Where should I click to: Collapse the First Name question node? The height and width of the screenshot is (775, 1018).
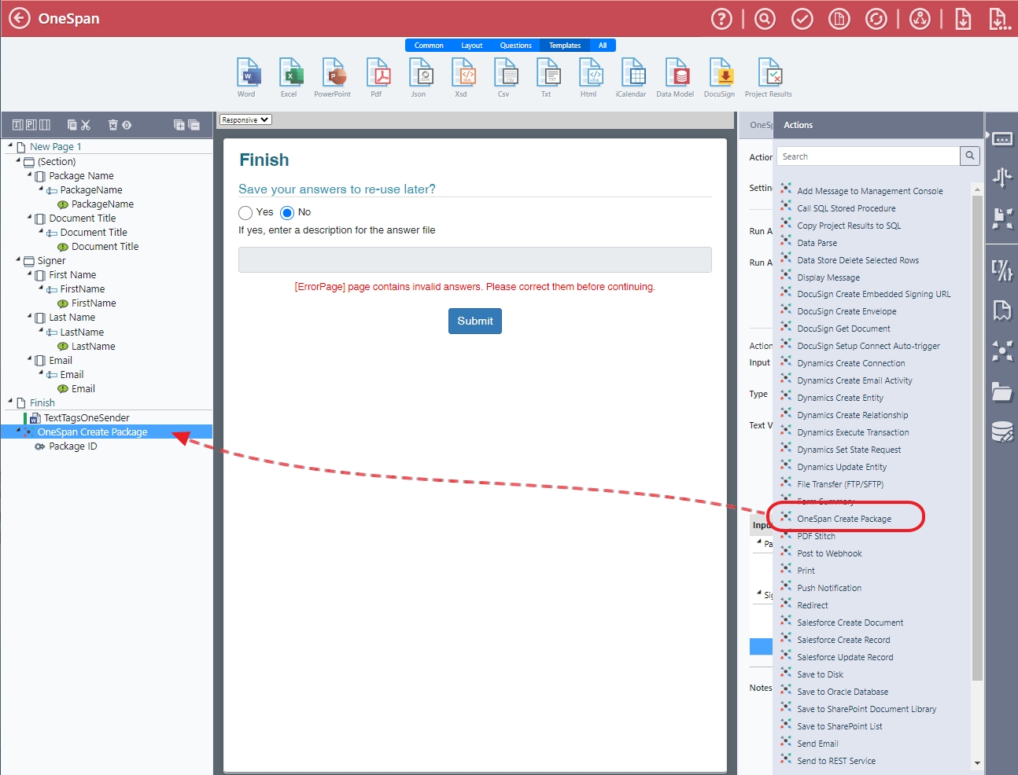(x=30, y=274)
